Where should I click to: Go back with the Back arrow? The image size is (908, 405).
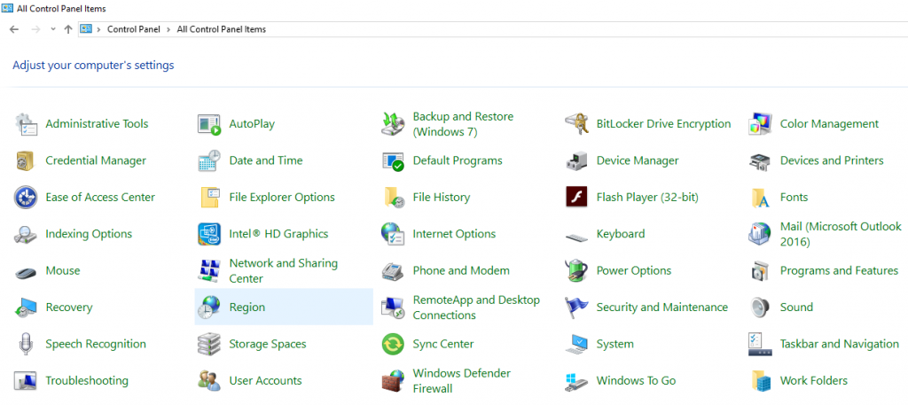pyautogui.click(x=14, y=29)
